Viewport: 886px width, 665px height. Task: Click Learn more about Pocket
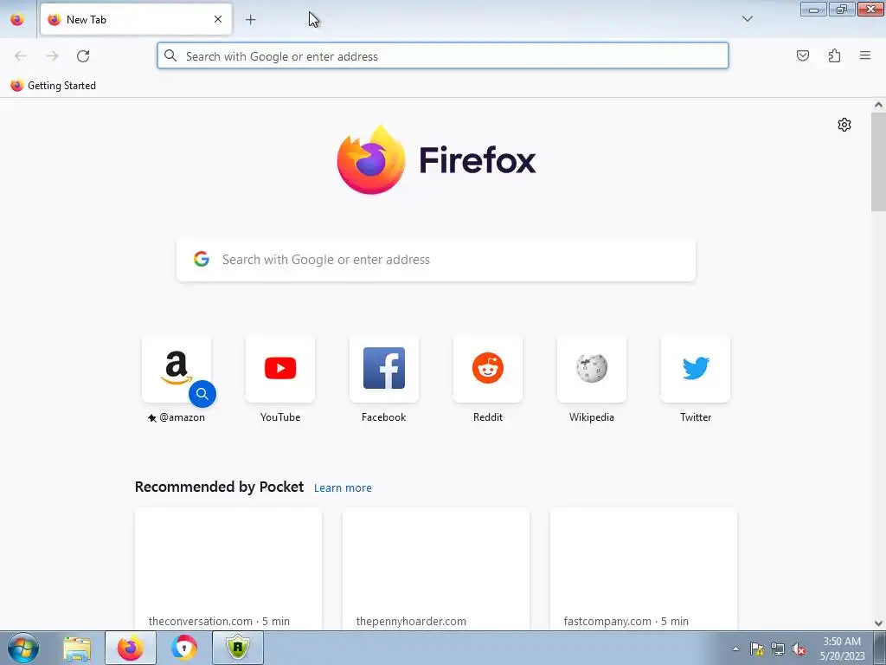[343, 488]
